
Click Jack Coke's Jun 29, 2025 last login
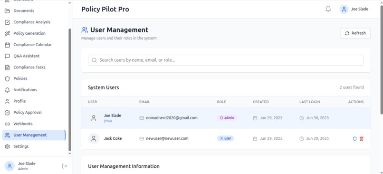pos(317,138)
